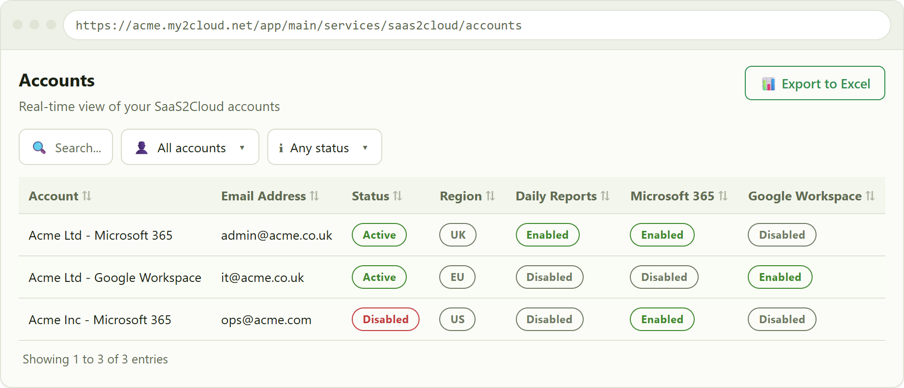Toggle Daily Reports Disabled for Acme Inc - Microsoft 365

tap(550, 319)
